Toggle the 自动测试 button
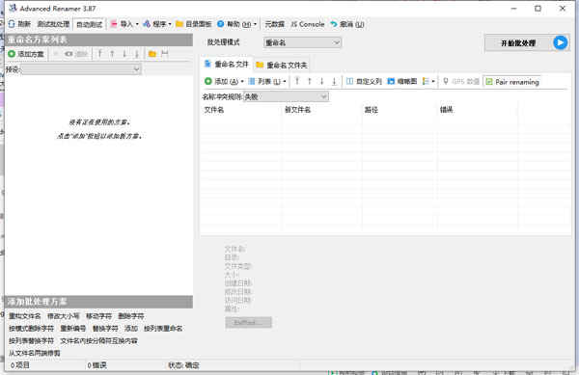Image resolution: width=579 pixels, height=375 pixels. (x=90, y=24)
